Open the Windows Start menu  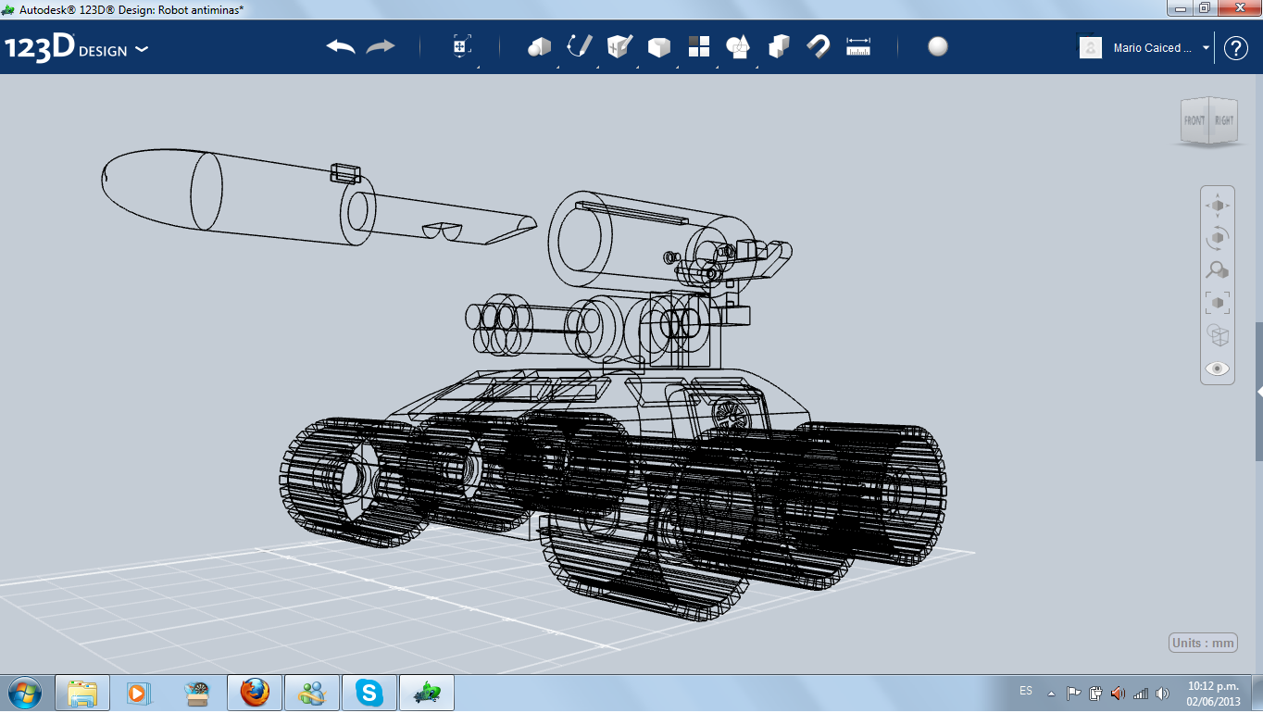[24, 693]
